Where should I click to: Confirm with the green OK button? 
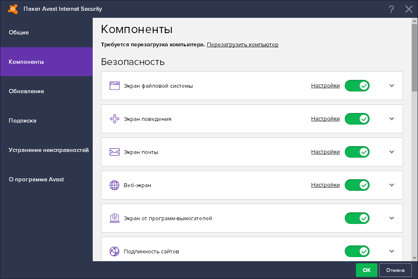(x=367, y=270)
